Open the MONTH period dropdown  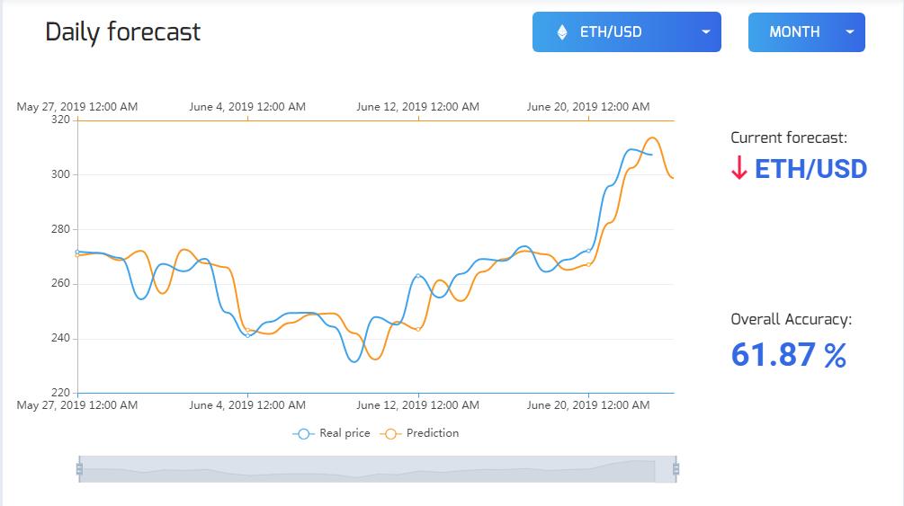(x=807, y=32)
